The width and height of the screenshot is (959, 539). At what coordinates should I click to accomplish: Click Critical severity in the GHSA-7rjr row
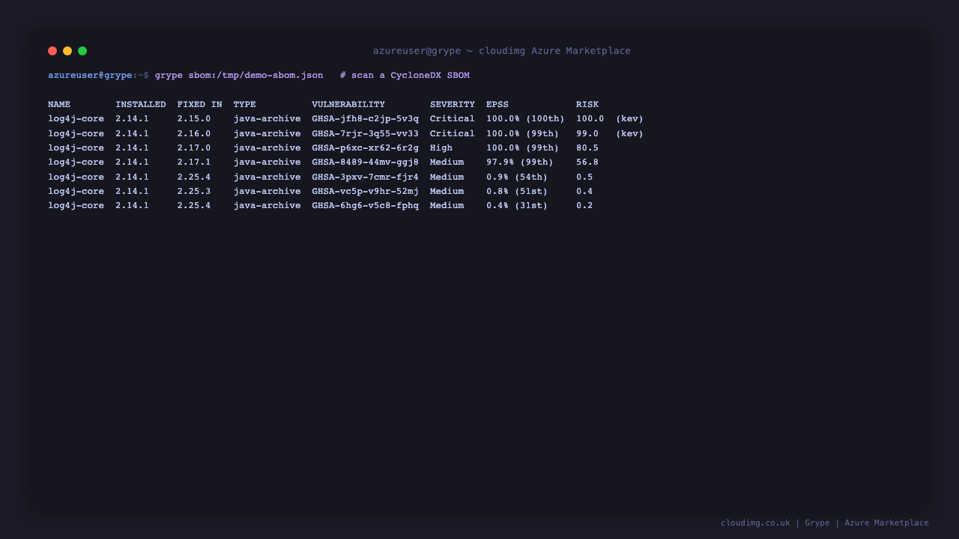(x=453, y=134)
